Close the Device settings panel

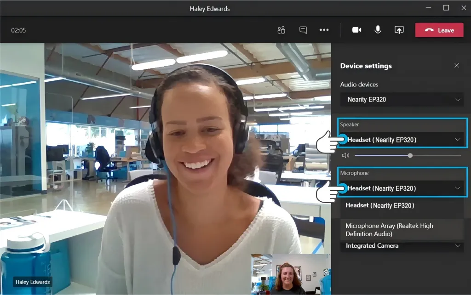tap(457, 65)
